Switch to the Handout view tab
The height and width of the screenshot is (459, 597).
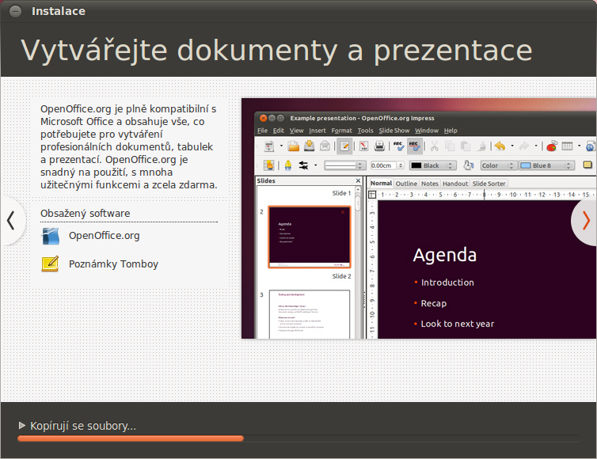(x=455, y=184)
